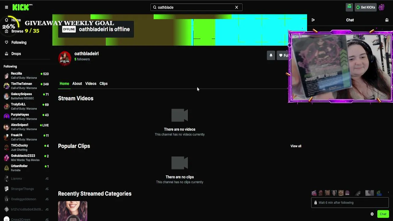Switch to the About tab
393x221 pixels.
[x=77, y=83]
